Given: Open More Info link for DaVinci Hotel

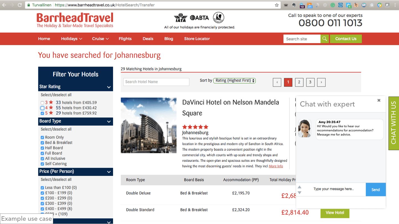Looking at the screenshot, I should click(x=276, y=166).
